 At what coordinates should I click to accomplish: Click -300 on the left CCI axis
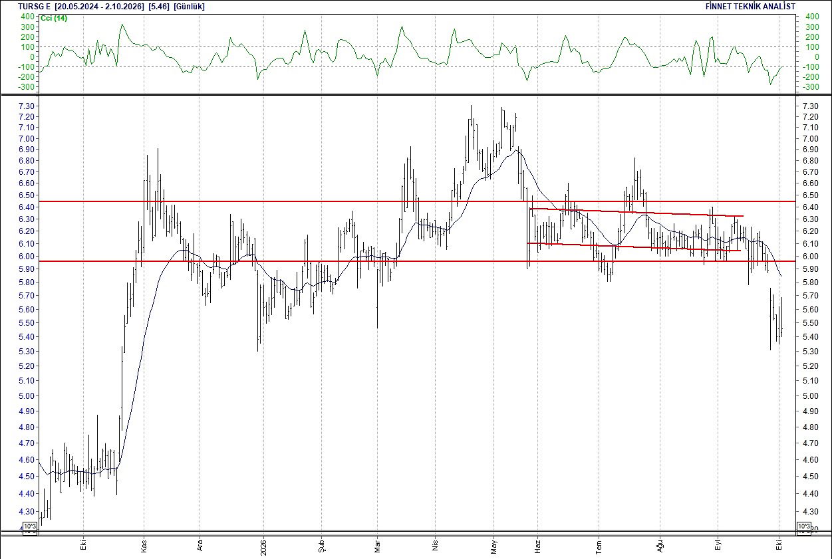tap(26, 87)
